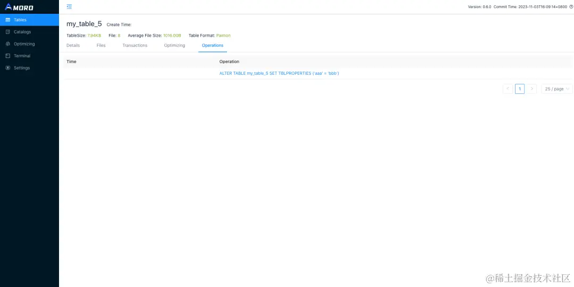Click the Operation column header
This screenshot has width=574, height=287.
point(229,62)
